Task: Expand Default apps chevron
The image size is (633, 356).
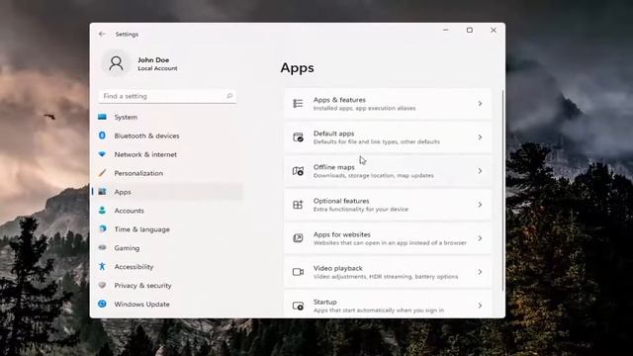Action: click(480, 137)
